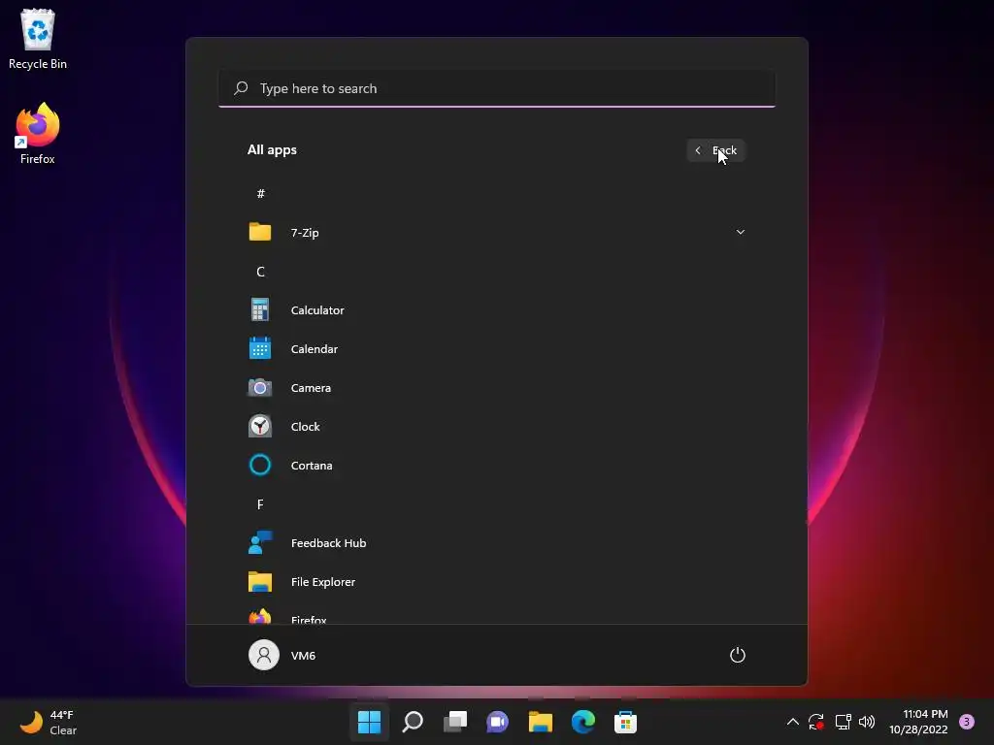Click the Camera label text

(x=311, y=388)
